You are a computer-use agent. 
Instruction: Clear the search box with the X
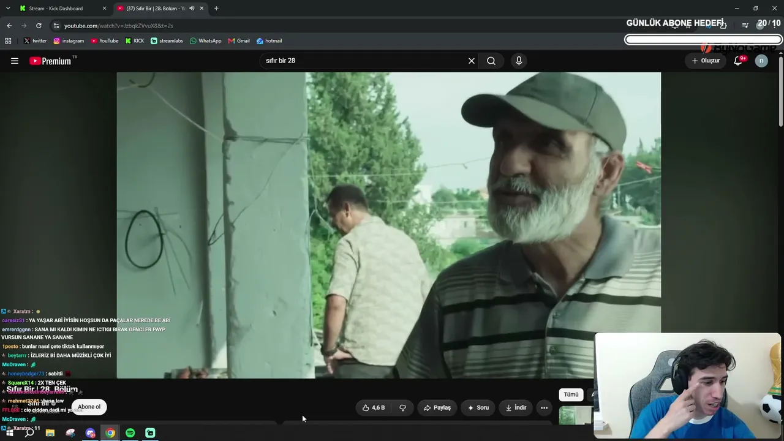(x=472, y=61)
